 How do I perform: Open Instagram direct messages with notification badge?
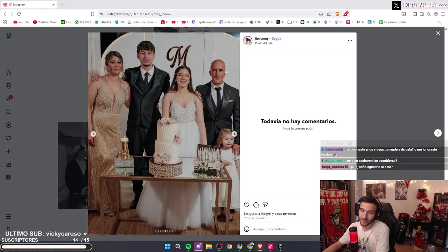point(8,99)
